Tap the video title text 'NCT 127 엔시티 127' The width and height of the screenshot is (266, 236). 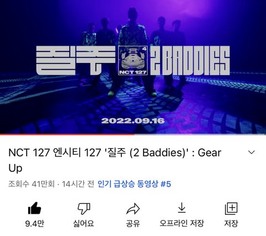pos(55,153)
